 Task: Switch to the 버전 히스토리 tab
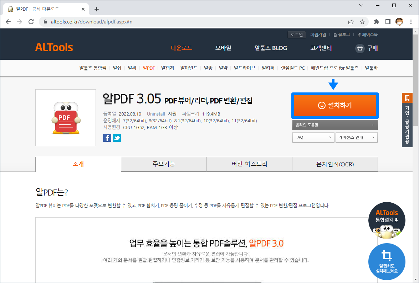(x=249, y=164)
